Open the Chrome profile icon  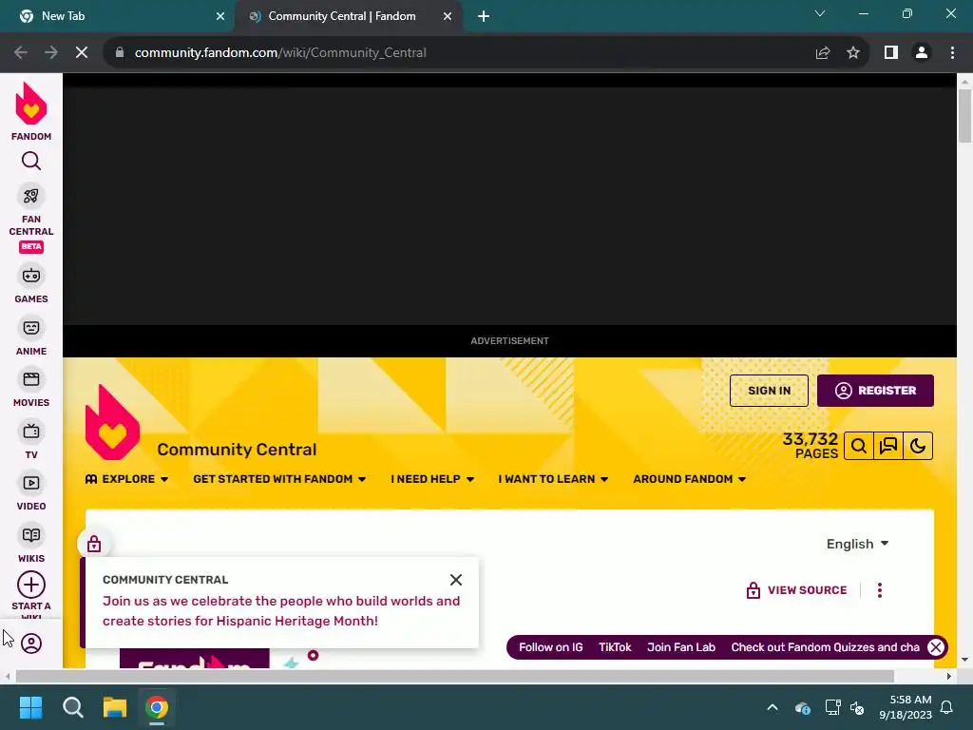click(x=922, y=53)
